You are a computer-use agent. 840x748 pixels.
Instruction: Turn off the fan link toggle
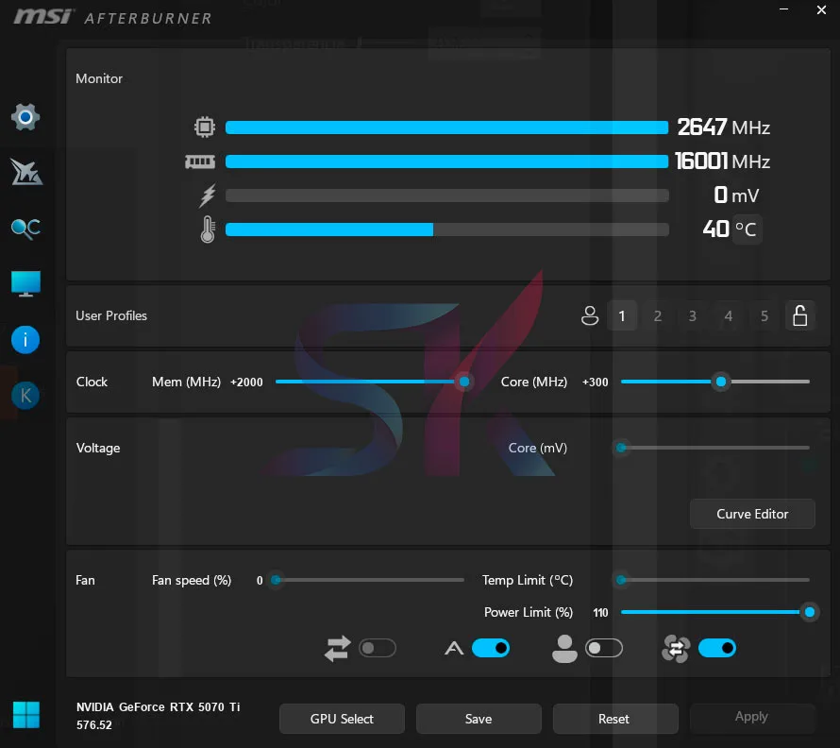tap(717, 648)
